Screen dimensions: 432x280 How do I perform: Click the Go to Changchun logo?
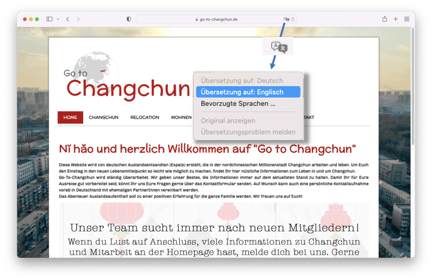127,77
